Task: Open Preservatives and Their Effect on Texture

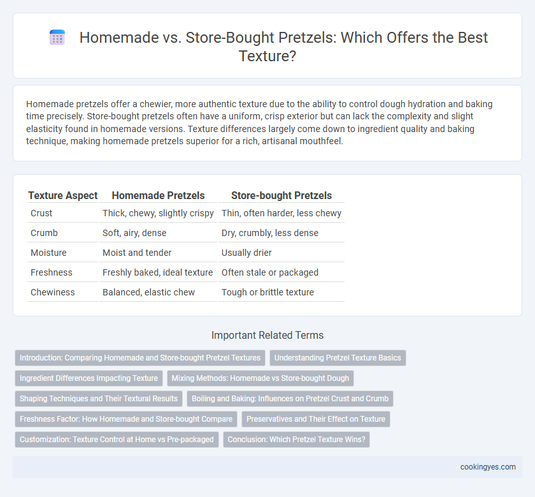Action: pos(316,419)
